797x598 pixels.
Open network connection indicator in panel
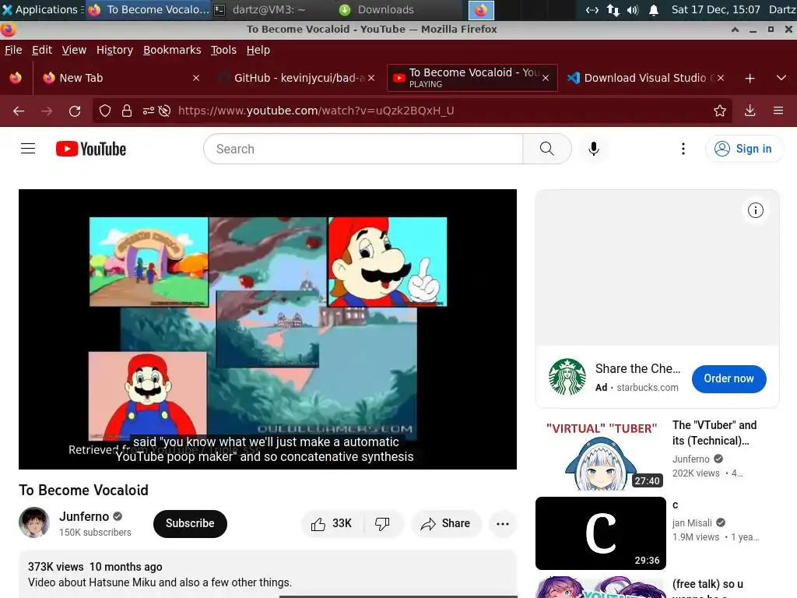pyautogui.click(x=613, y=9)
